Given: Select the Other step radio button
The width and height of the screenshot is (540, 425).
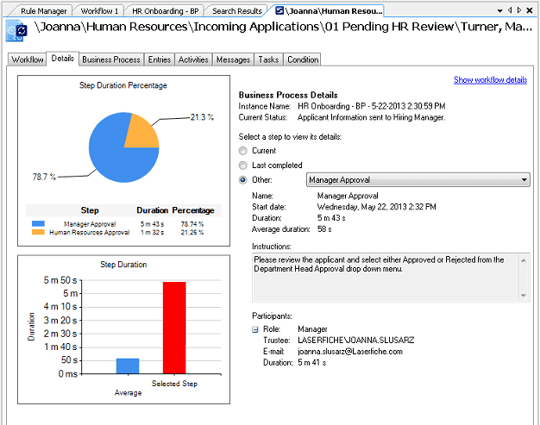Looking at the screenshot, I should click(243, 180).
